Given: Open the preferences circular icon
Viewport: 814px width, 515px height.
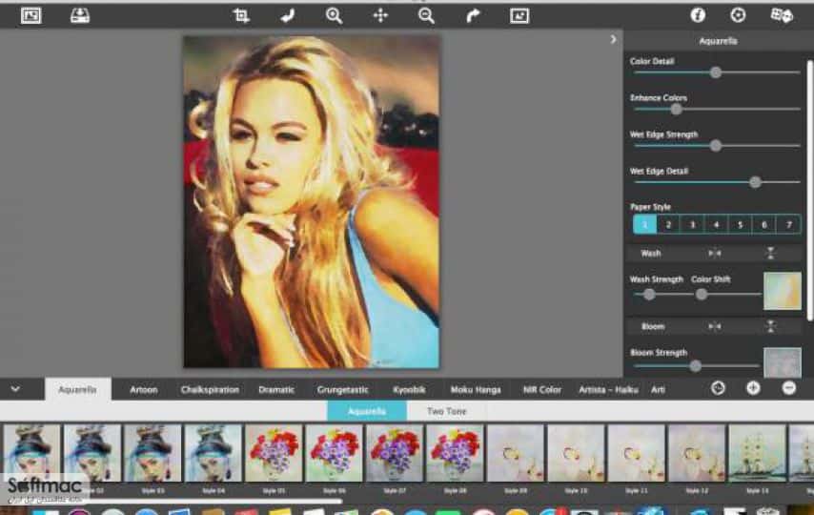Looking at the screenshot, I should coord(738,15).
